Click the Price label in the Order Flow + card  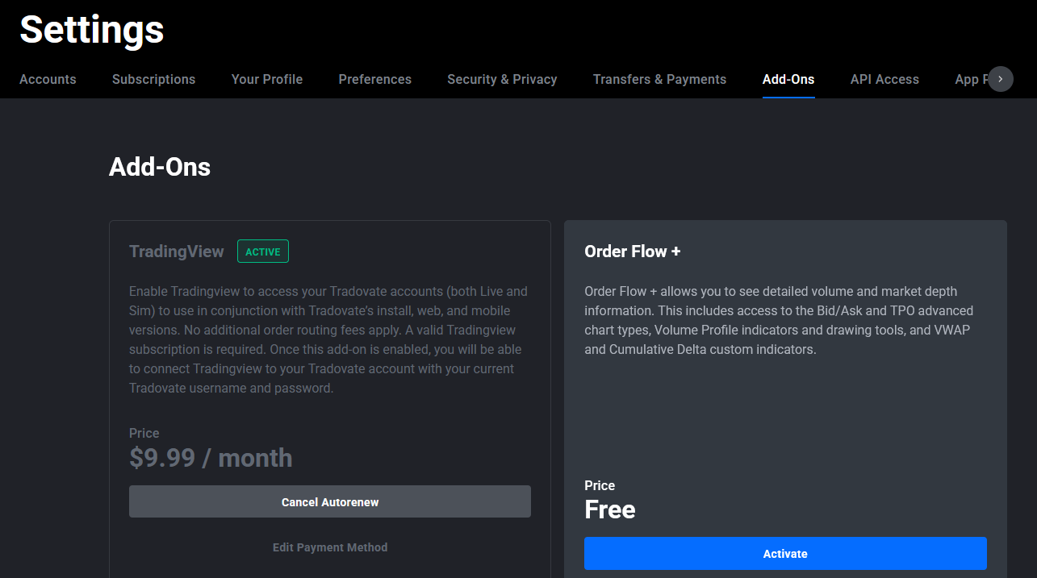pyautogui.click(x=600, y=485)
